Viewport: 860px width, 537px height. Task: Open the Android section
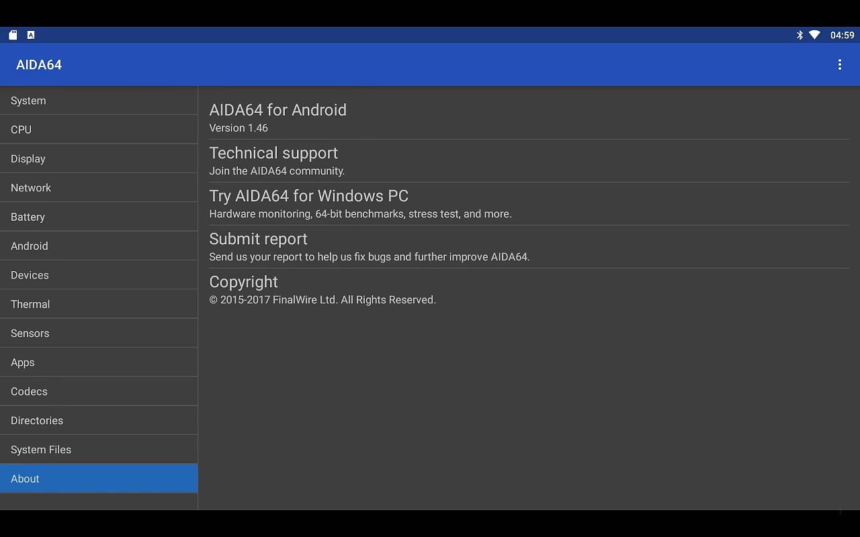pos(99,246)
